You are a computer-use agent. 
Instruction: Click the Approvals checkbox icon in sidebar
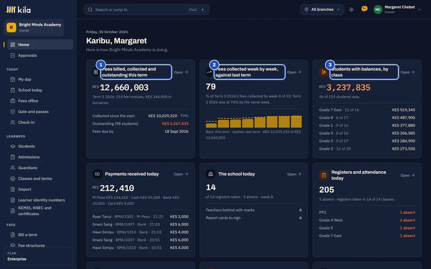click(x=13, y=55)
